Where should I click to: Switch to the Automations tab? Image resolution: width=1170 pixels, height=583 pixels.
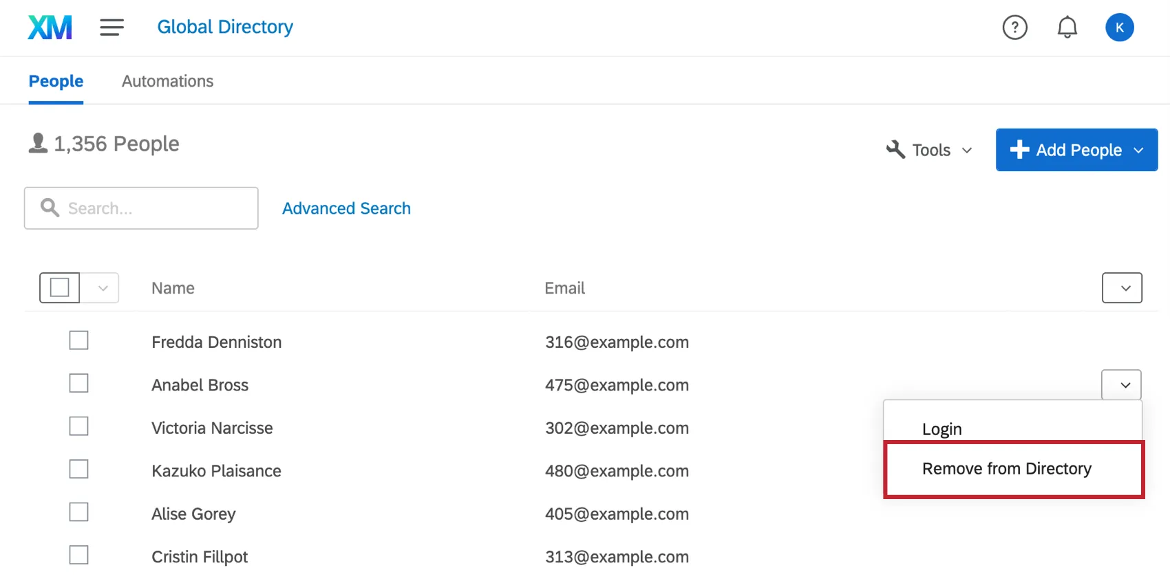coord(167,81)
